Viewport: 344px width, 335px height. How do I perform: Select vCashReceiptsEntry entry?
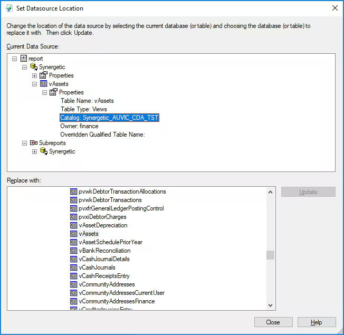tap(104, 276)
